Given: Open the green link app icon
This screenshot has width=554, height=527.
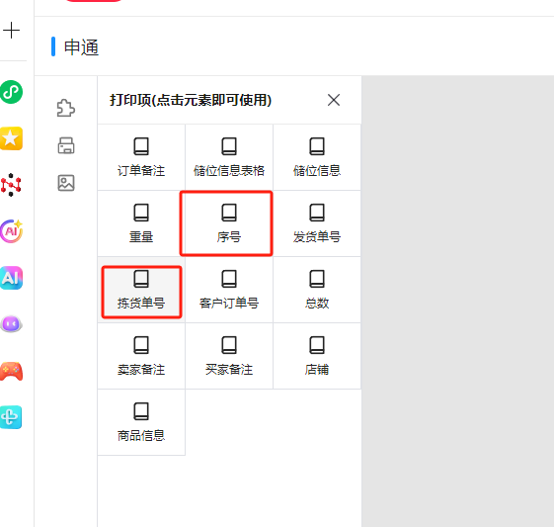Looking at the screenshot, I should click(x=11, y=92).
